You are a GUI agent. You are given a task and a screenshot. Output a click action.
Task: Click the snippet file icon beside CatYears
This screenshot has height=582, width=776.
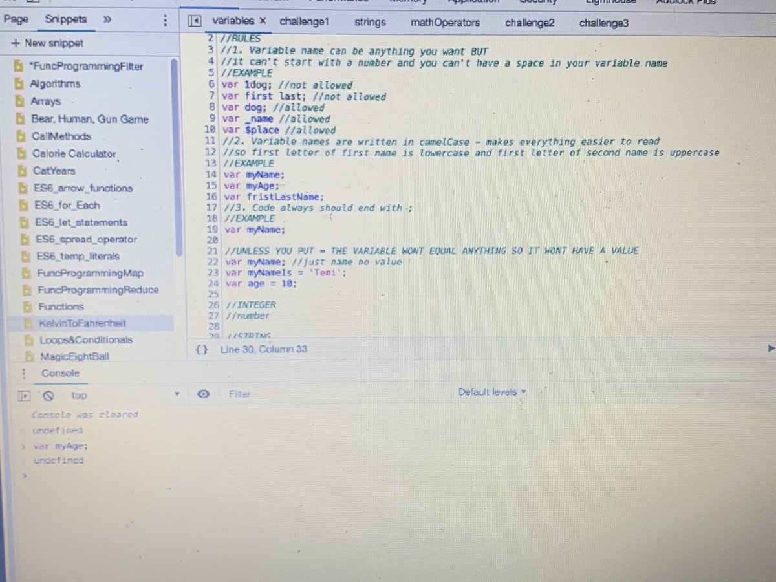click(23, 171)
